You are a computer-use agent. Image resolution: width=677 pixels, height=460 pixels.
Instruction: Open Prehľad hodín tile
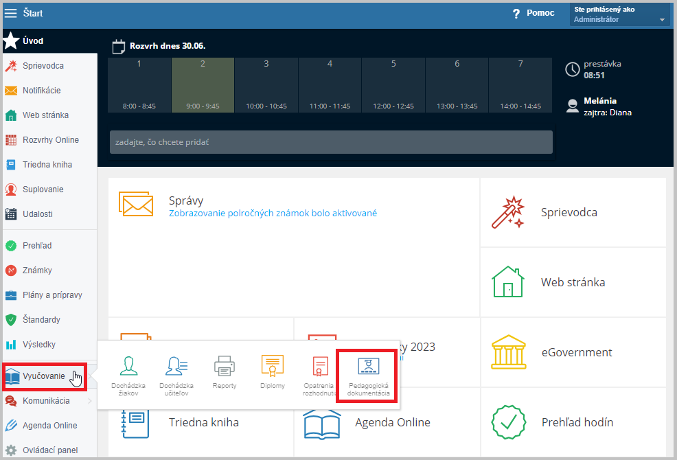[x=573, y=422]
